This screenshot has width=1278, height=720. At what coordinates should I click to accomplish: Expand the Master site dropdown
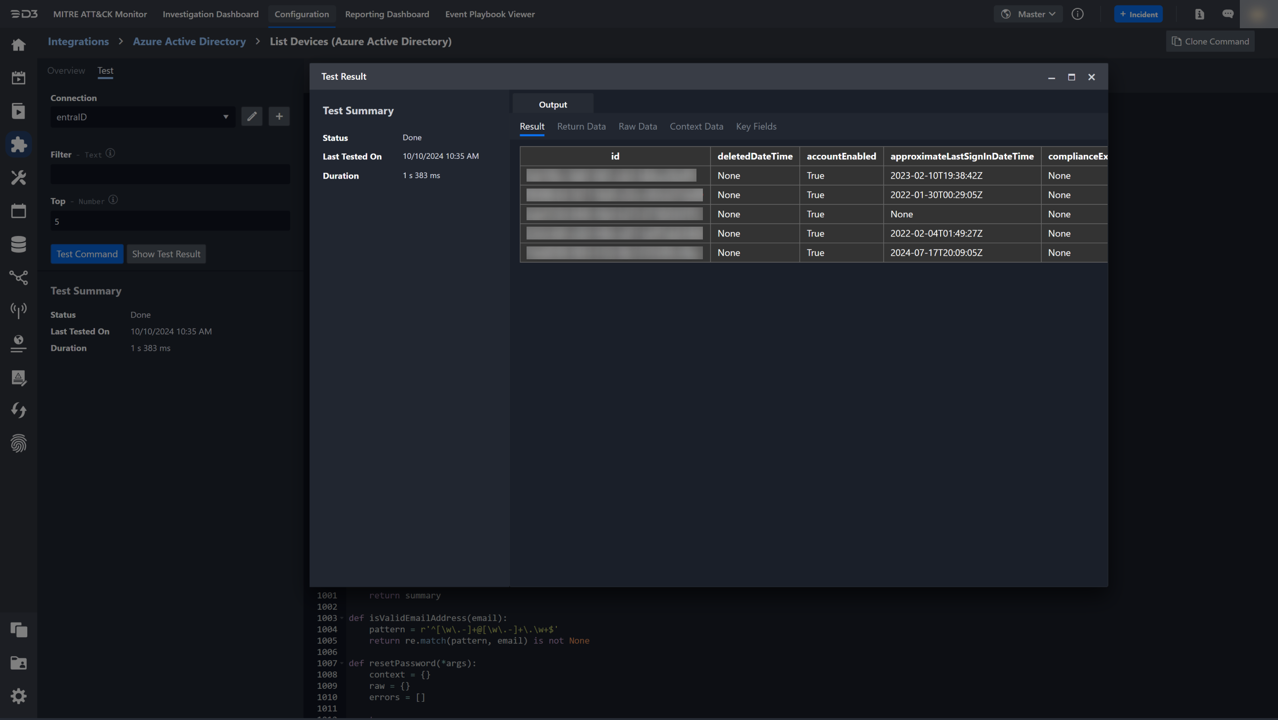click(x=1028, y=14)
